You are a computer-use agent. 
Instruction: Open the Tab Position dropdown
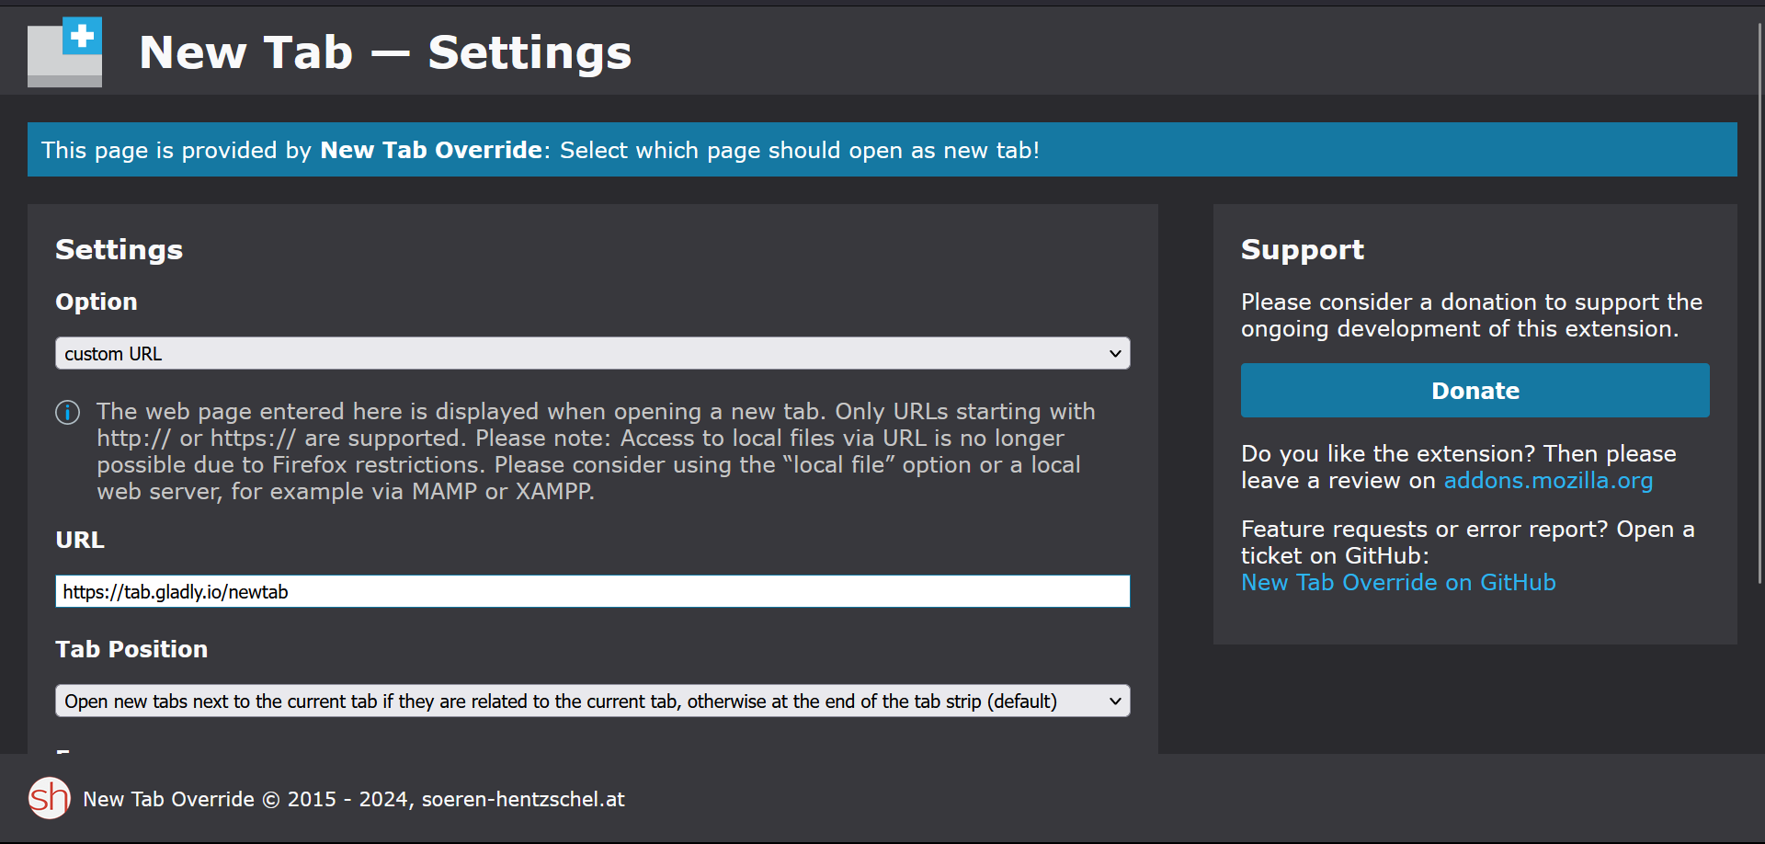point(593,701)
